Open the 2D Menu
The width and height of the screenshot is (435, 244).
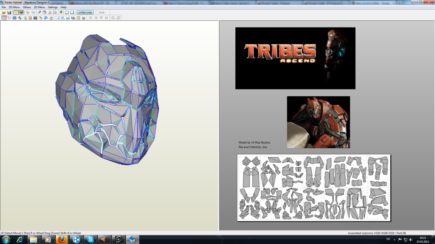point(39,7)
